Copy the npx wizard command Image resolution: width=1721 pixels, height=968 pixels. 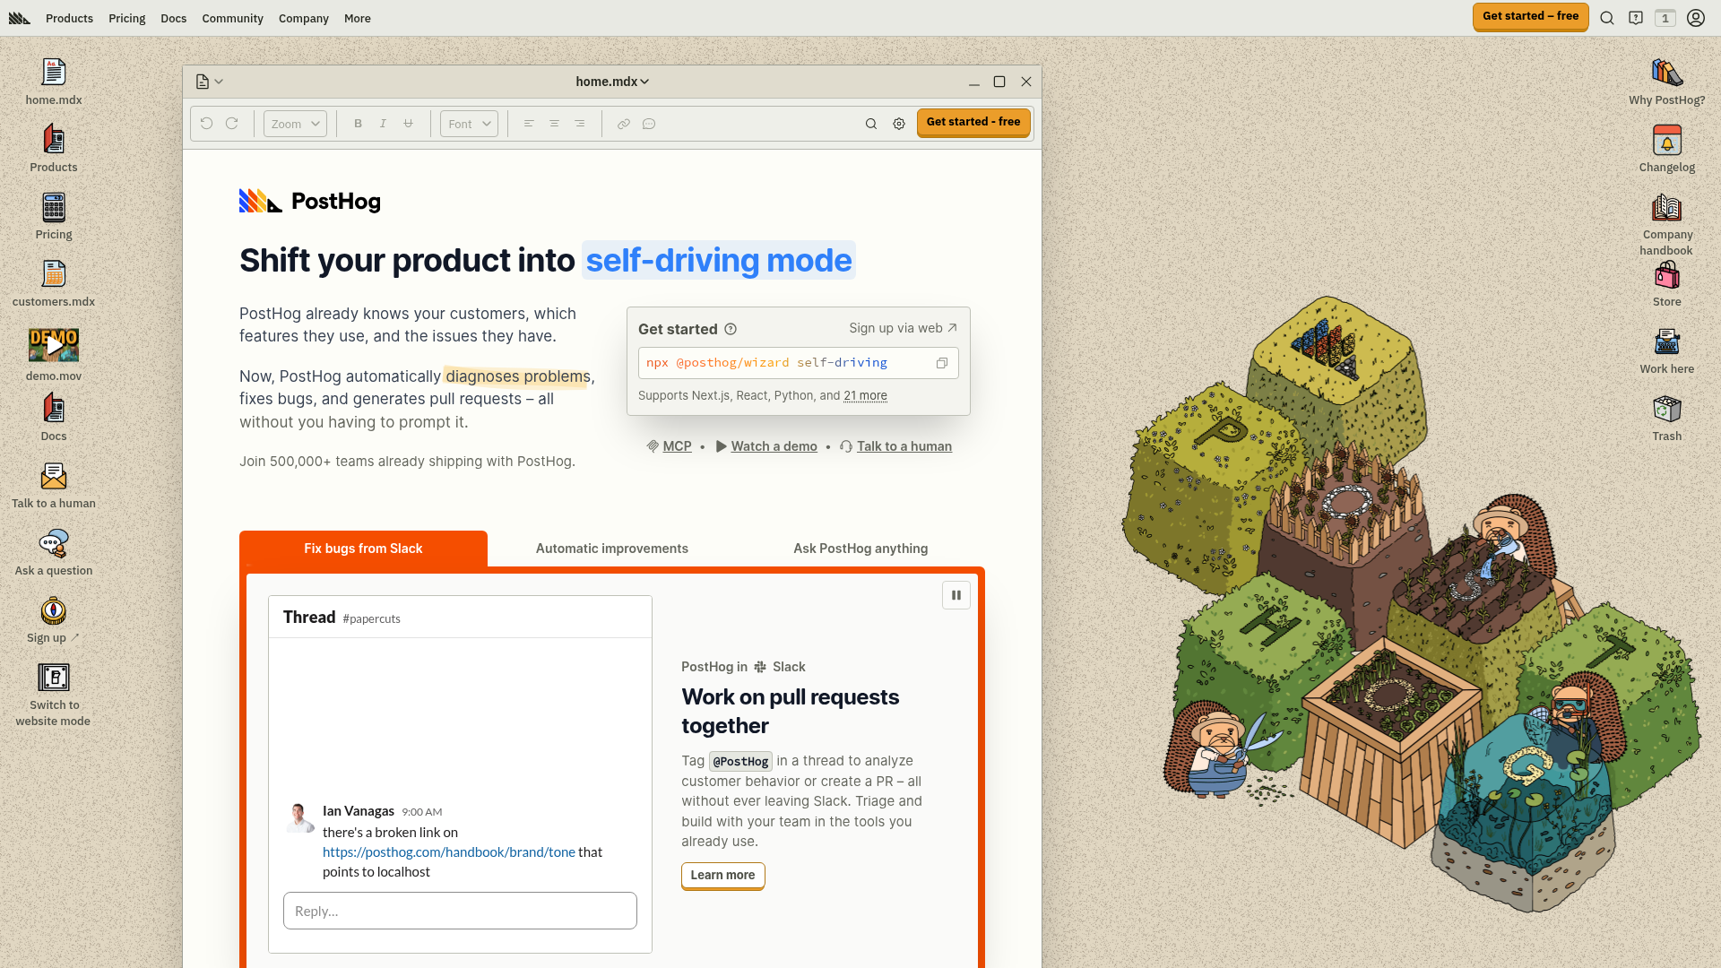[942, 363]
